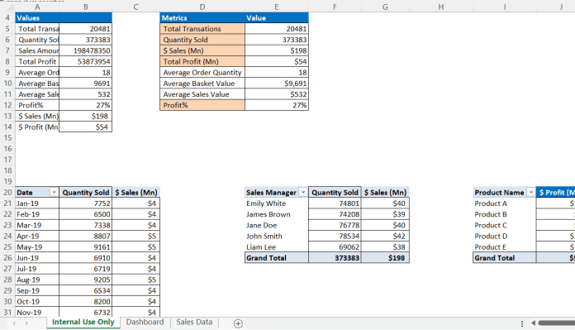Select column G header

pos(385,7)
